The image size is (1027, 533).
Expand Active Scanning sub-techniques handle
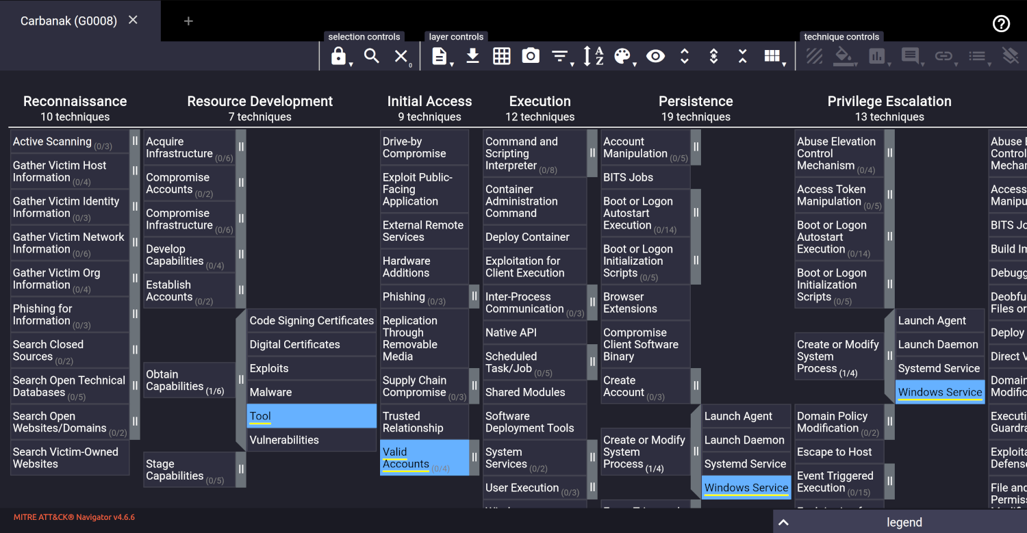(x=135, y=142)
